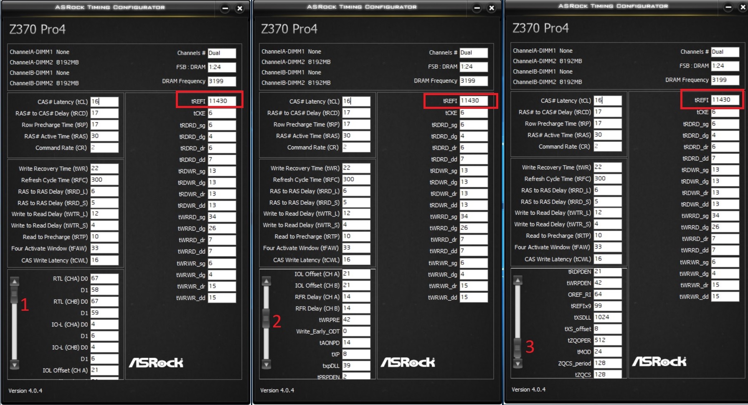Click the tXSDLL value field

608,317
